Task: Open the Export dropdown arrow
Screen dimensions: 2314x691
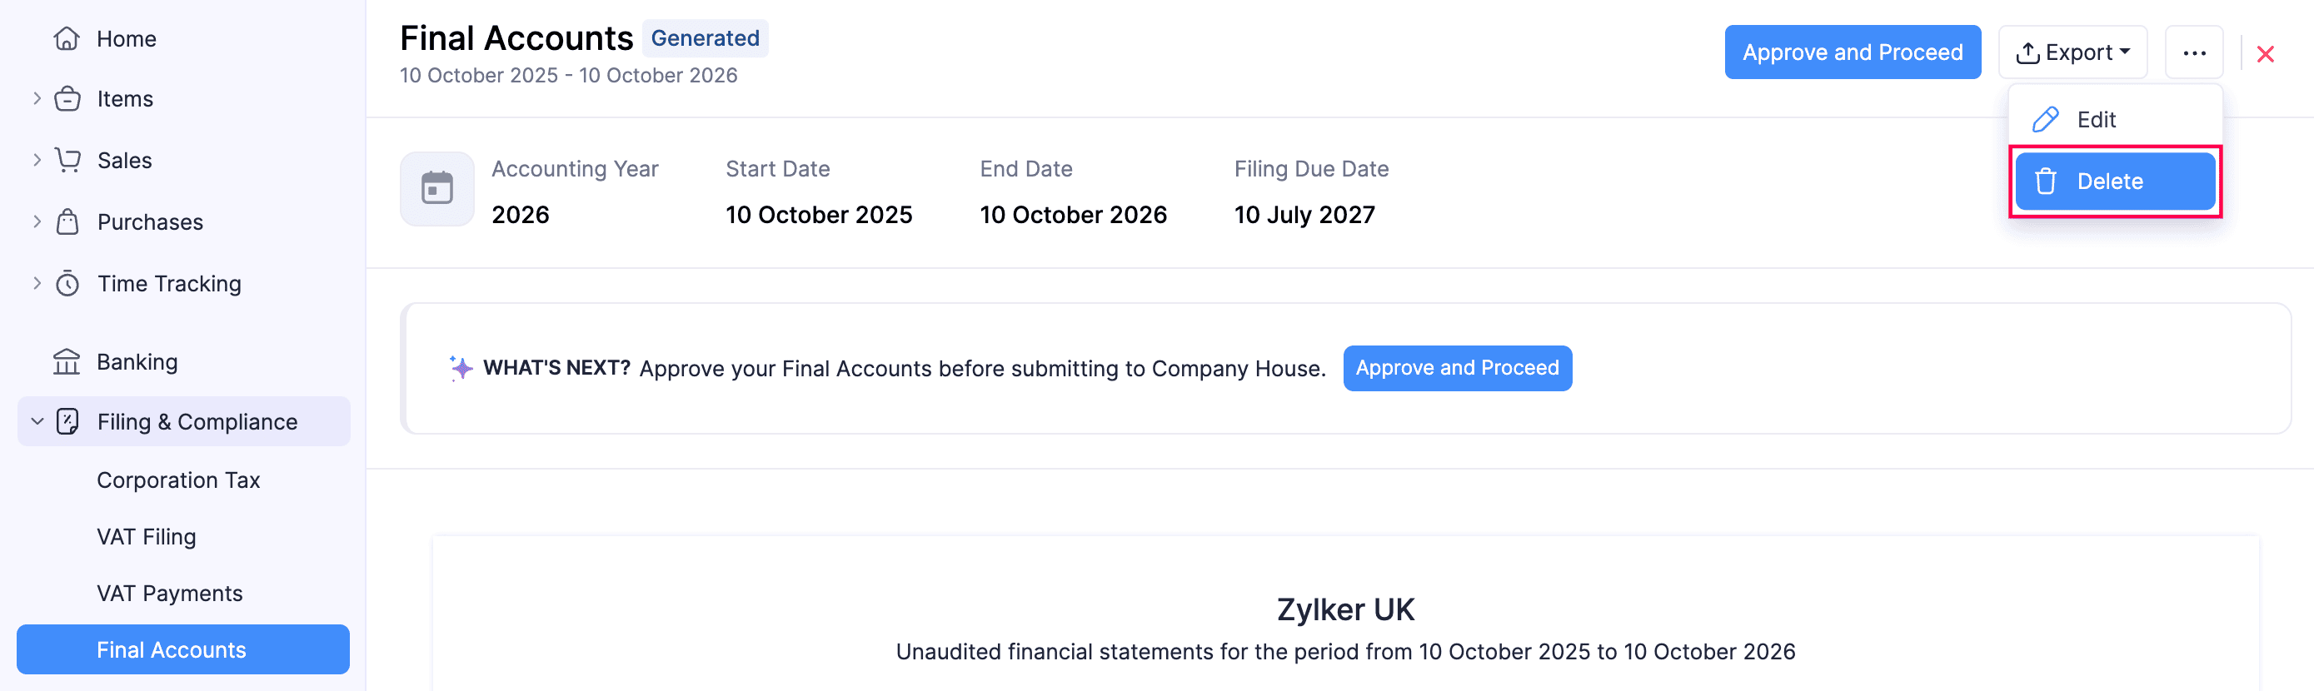Action: (x=2127, y=52)
